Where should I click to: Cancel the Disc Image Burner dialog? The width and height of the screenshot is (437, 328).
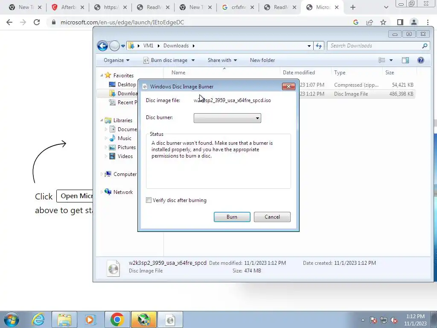(272, 217)
